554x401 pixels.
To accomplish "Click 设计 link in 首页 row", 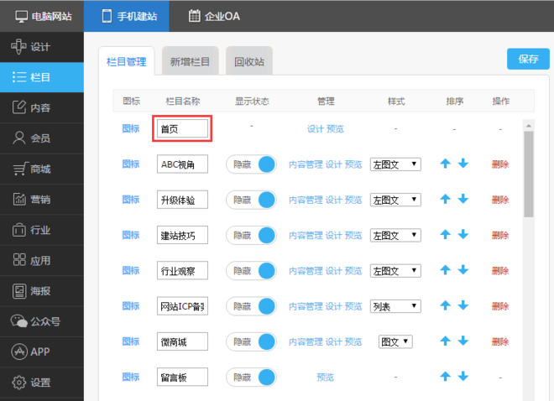I will click(316, 129).
